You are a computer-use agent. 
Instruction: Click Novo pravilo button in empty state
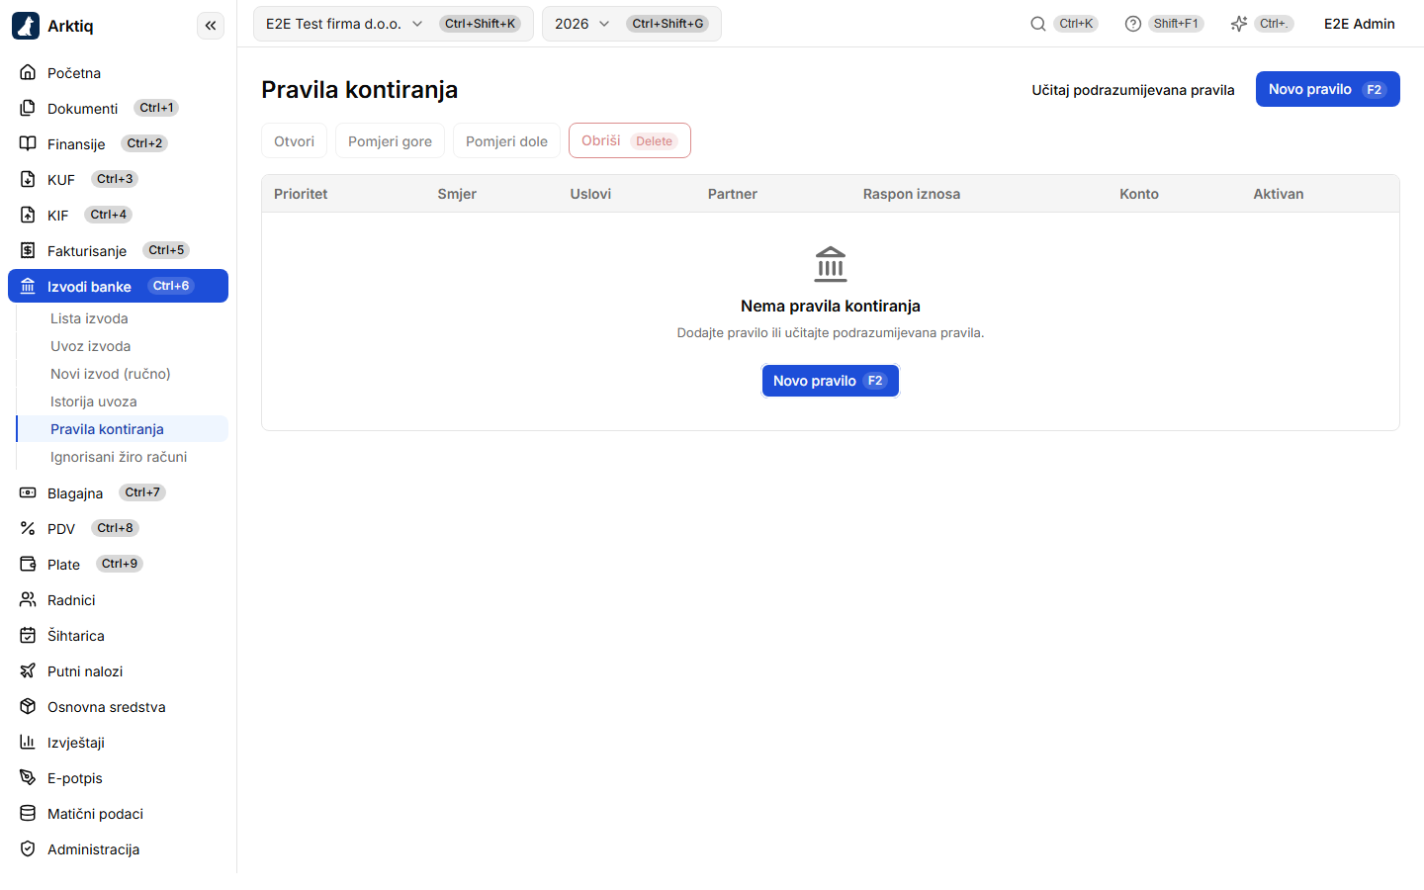point(831,381)
